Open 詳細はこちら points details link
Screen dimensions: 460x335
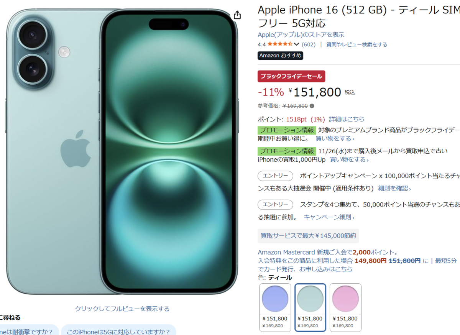(x=347, y=119)
